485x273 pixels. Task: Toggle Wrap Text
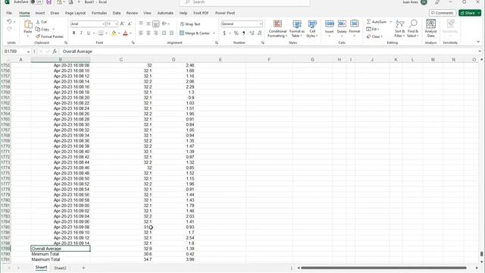pyautogui.click(x=190, y=24)
